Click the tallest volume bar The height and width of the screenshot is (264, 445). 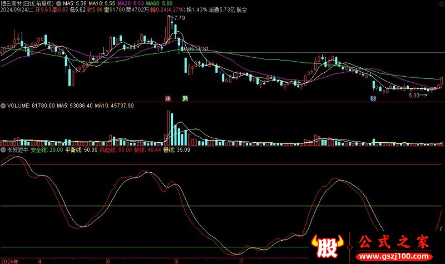[x=167, y=128]
